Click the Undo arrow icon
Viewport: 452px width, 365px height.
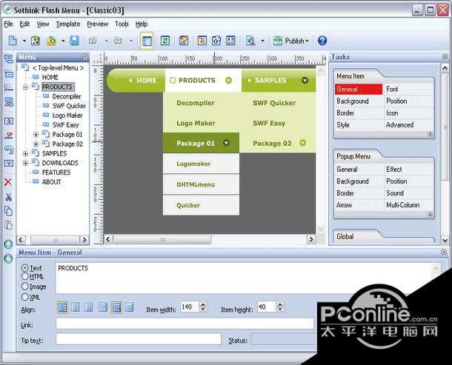(93, 41)
